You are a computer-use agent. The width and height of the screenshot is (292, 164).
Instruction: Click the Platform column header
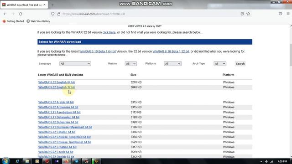click(228, 75)
